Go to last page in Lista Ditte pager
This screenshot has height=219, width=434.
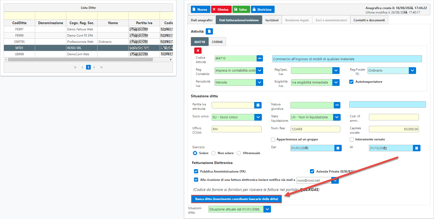(101, 67)
